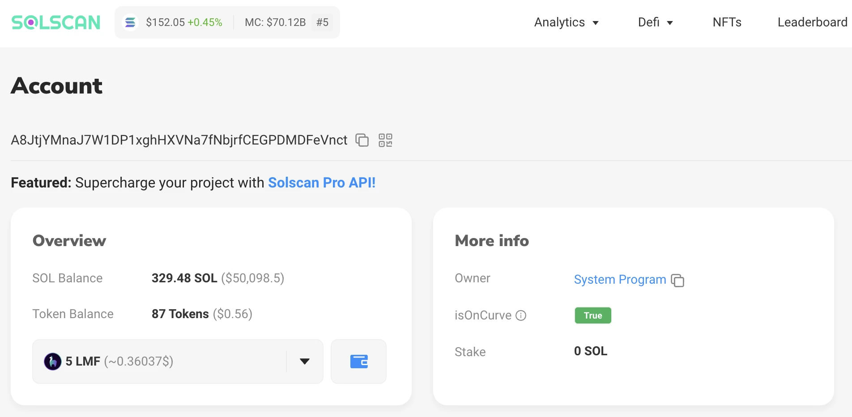Copy the System Program owner address
Viewport: 852px width, 417px height.
click(x=677, y=281)
